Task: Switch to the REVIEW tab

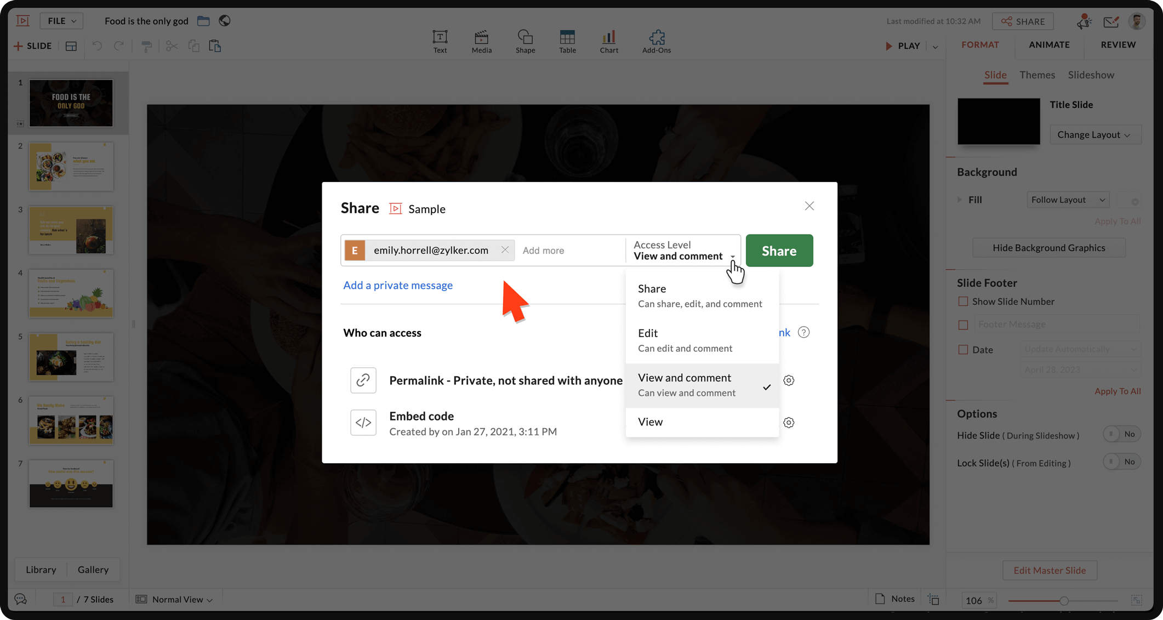Action: tap(1118, 45)
